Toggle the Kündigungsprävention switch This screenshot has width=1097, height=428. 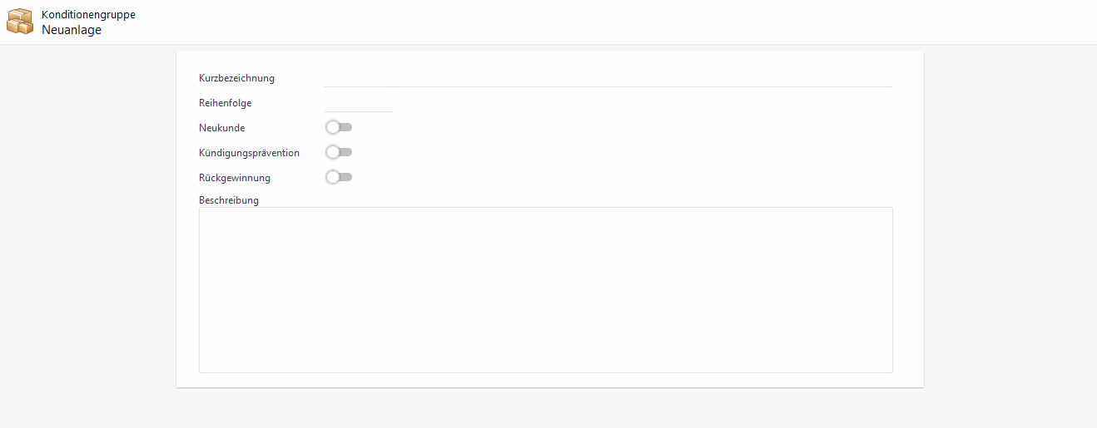[339, 152]
